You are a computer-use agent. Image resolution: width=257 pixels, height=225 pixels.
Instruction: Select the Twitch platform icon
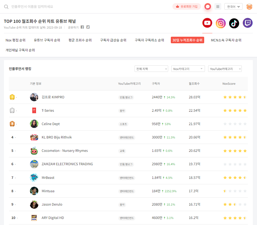(x=248, y=23)
